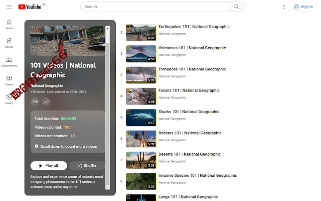
Task: Open the Volcanoes 101 video thumbnail
Action: pyautogui.click(x=141, y=54)
